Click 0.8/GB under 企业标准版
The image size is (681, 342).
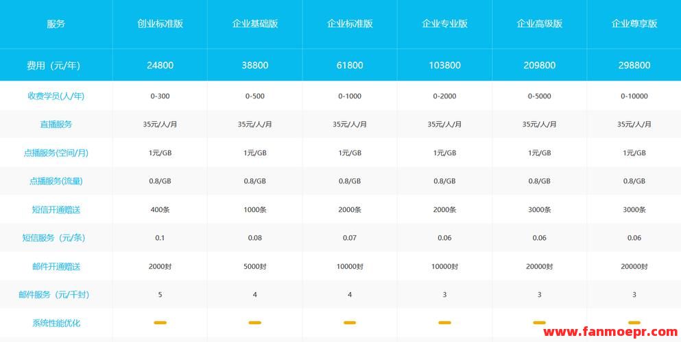[350, 181]
